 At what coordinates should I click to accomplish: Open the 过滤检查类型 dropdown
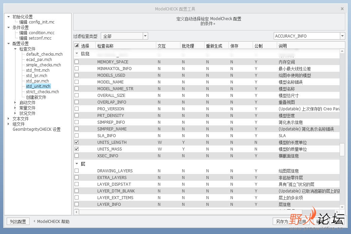(x=145, y=36)
